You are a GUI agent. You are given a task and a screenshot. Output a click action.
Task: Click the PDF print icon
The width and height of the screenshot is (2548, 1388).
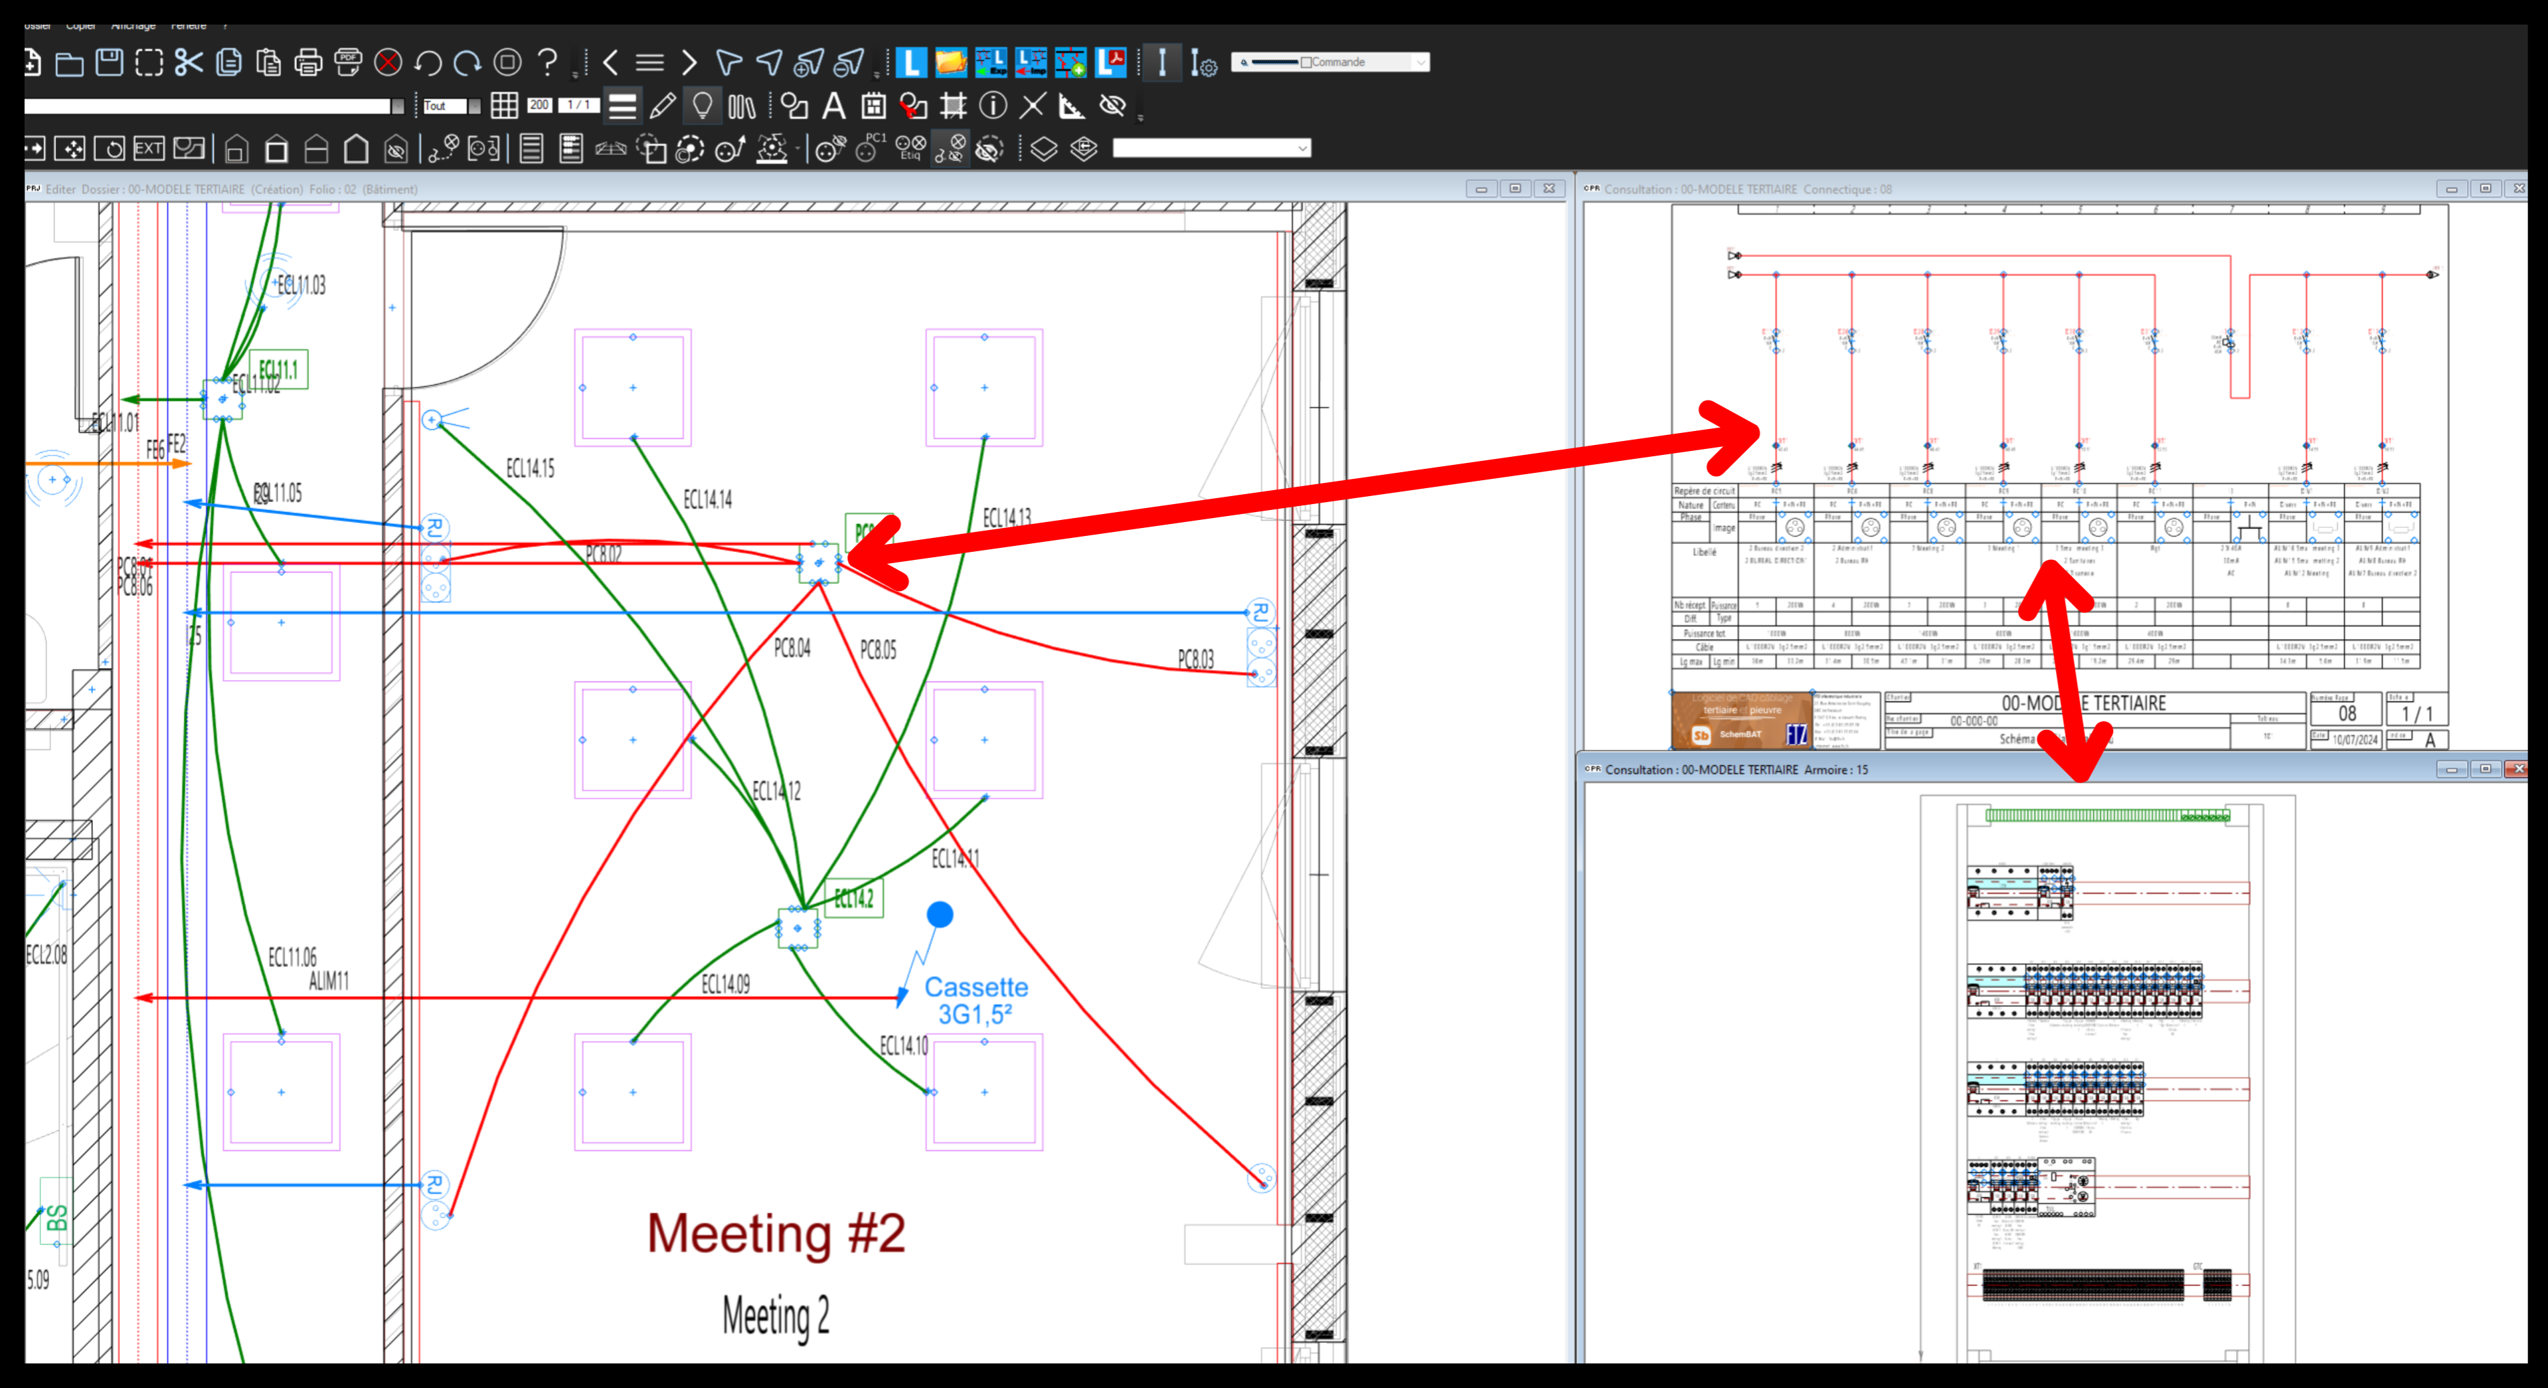(x=348, y=62)
